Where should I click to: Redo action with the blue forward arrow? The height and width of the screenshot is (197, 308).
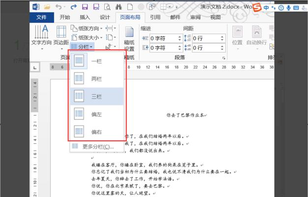(74, 7)
